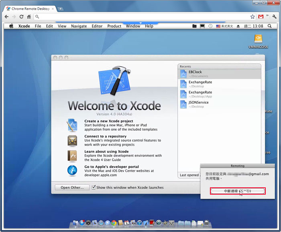Go back with Chrome's back arrow
Viewport: 281px width, 232px height.
(x=7, y=17)
